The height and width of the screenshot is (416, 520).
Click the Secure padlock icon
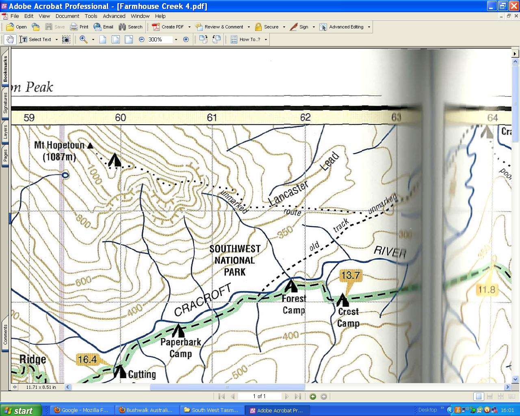258,27
